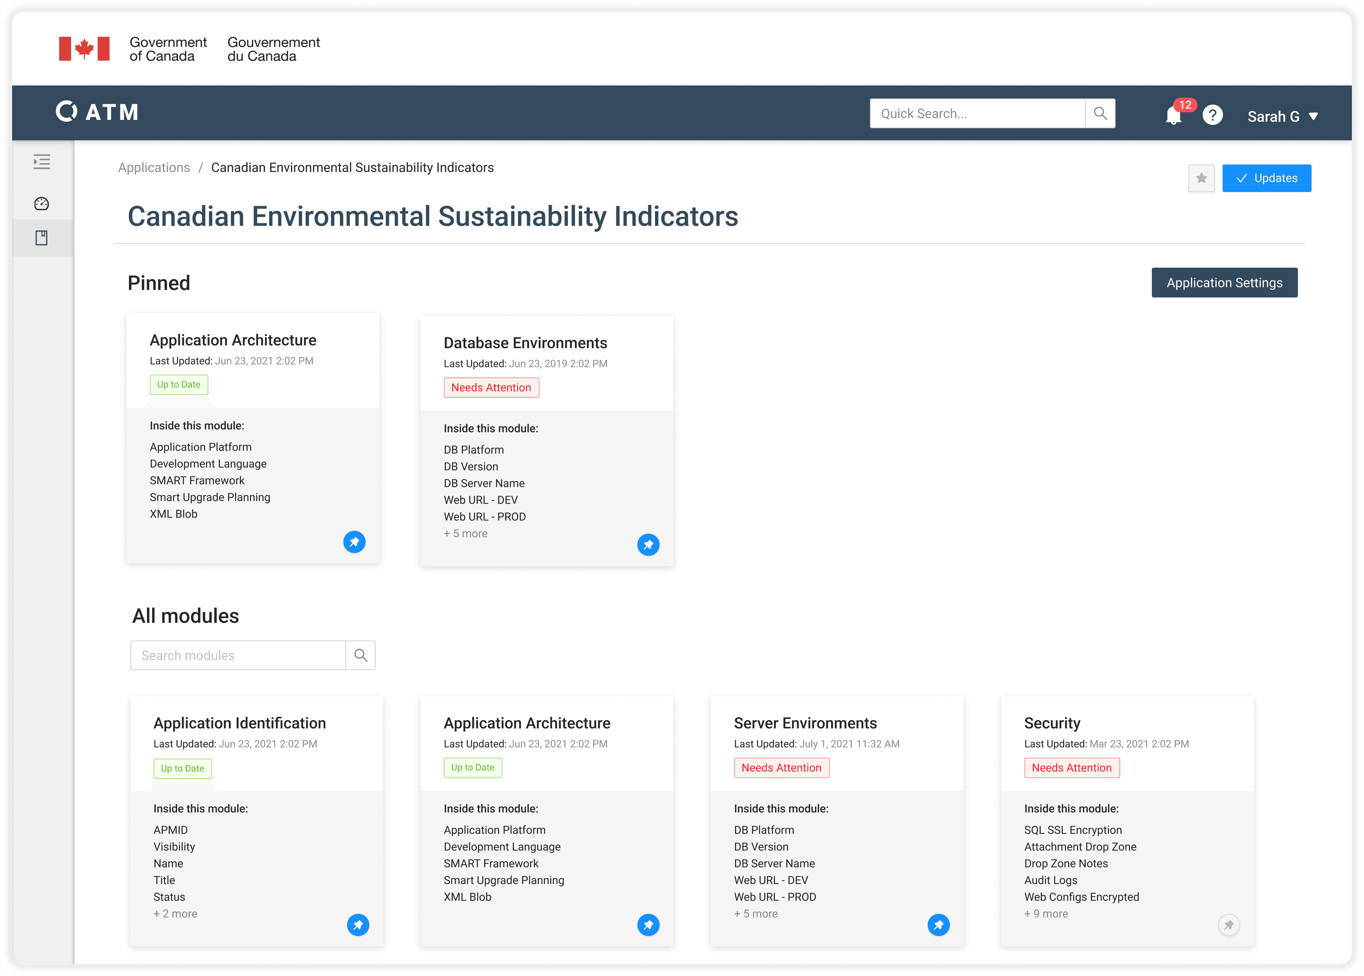The width and height of the screenshot is (1364, 976).
Task: Open pinned Application Architecture card title
Action: point(233,340)
